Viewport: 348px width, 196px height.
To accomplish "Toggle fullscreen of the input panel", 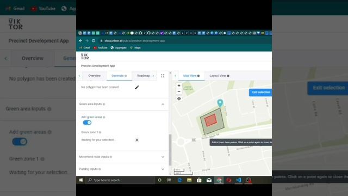I will point(163,76).
